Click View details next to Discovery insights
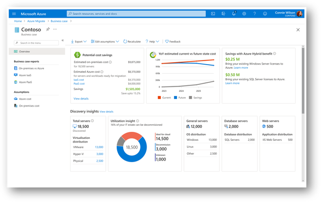 pyautogui.click(x=106, y=112)
